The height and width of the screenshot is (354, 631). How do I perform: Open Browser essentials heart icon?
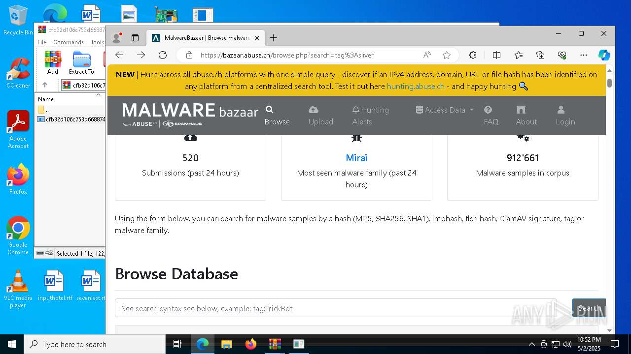(562, 55)
